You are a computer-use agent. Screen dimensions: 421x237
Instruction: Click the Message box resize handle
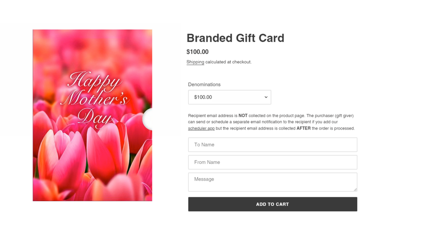(355, 189)
